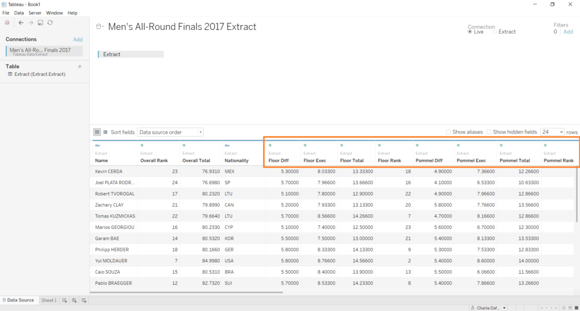Click the new worksheet icon
The width and height of the screenshot is (580, 311).
click(65, 300)
